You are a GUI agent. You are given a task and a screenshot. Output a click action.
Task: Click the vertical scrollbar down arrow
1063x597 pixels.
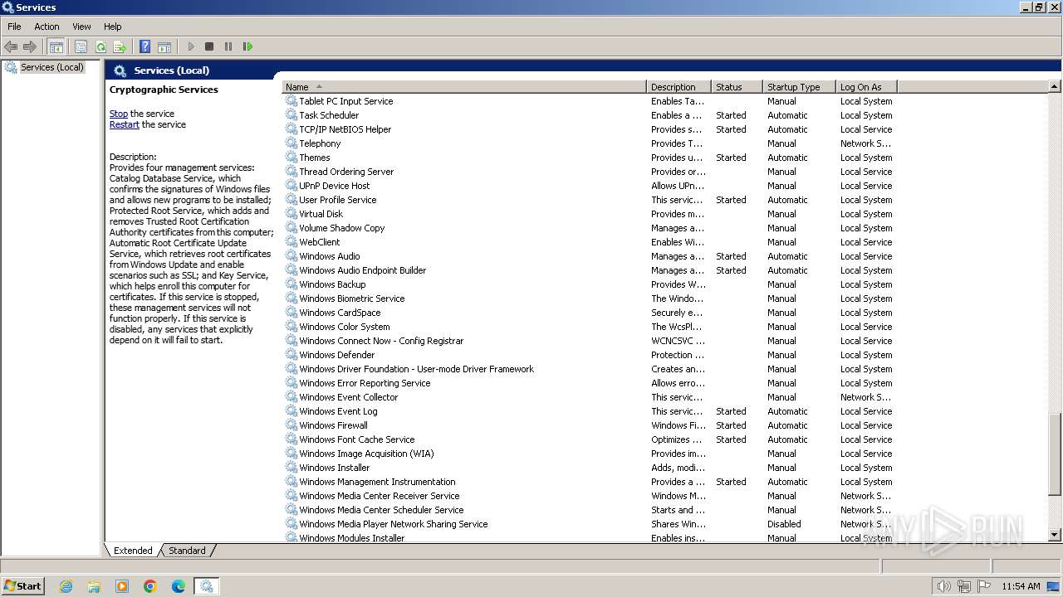point(1055,536)
